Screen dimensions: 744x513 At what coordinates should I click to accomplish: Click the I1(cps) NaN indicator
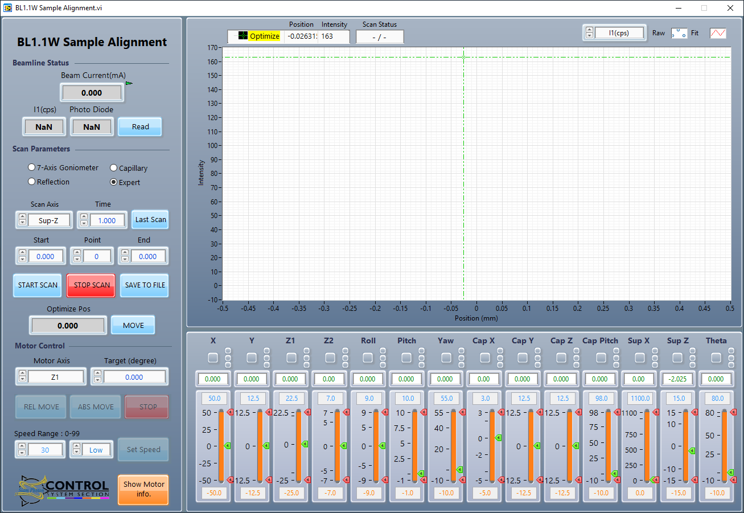tap(44, 127)
